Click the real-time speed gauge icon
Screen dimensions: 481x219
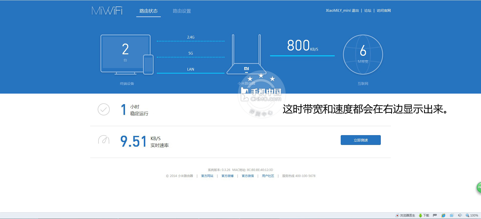pos(104,140)
